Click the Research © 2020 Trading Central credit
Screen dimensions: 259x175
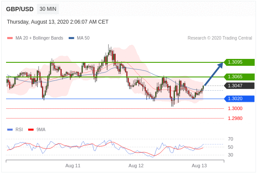point(220,38)
